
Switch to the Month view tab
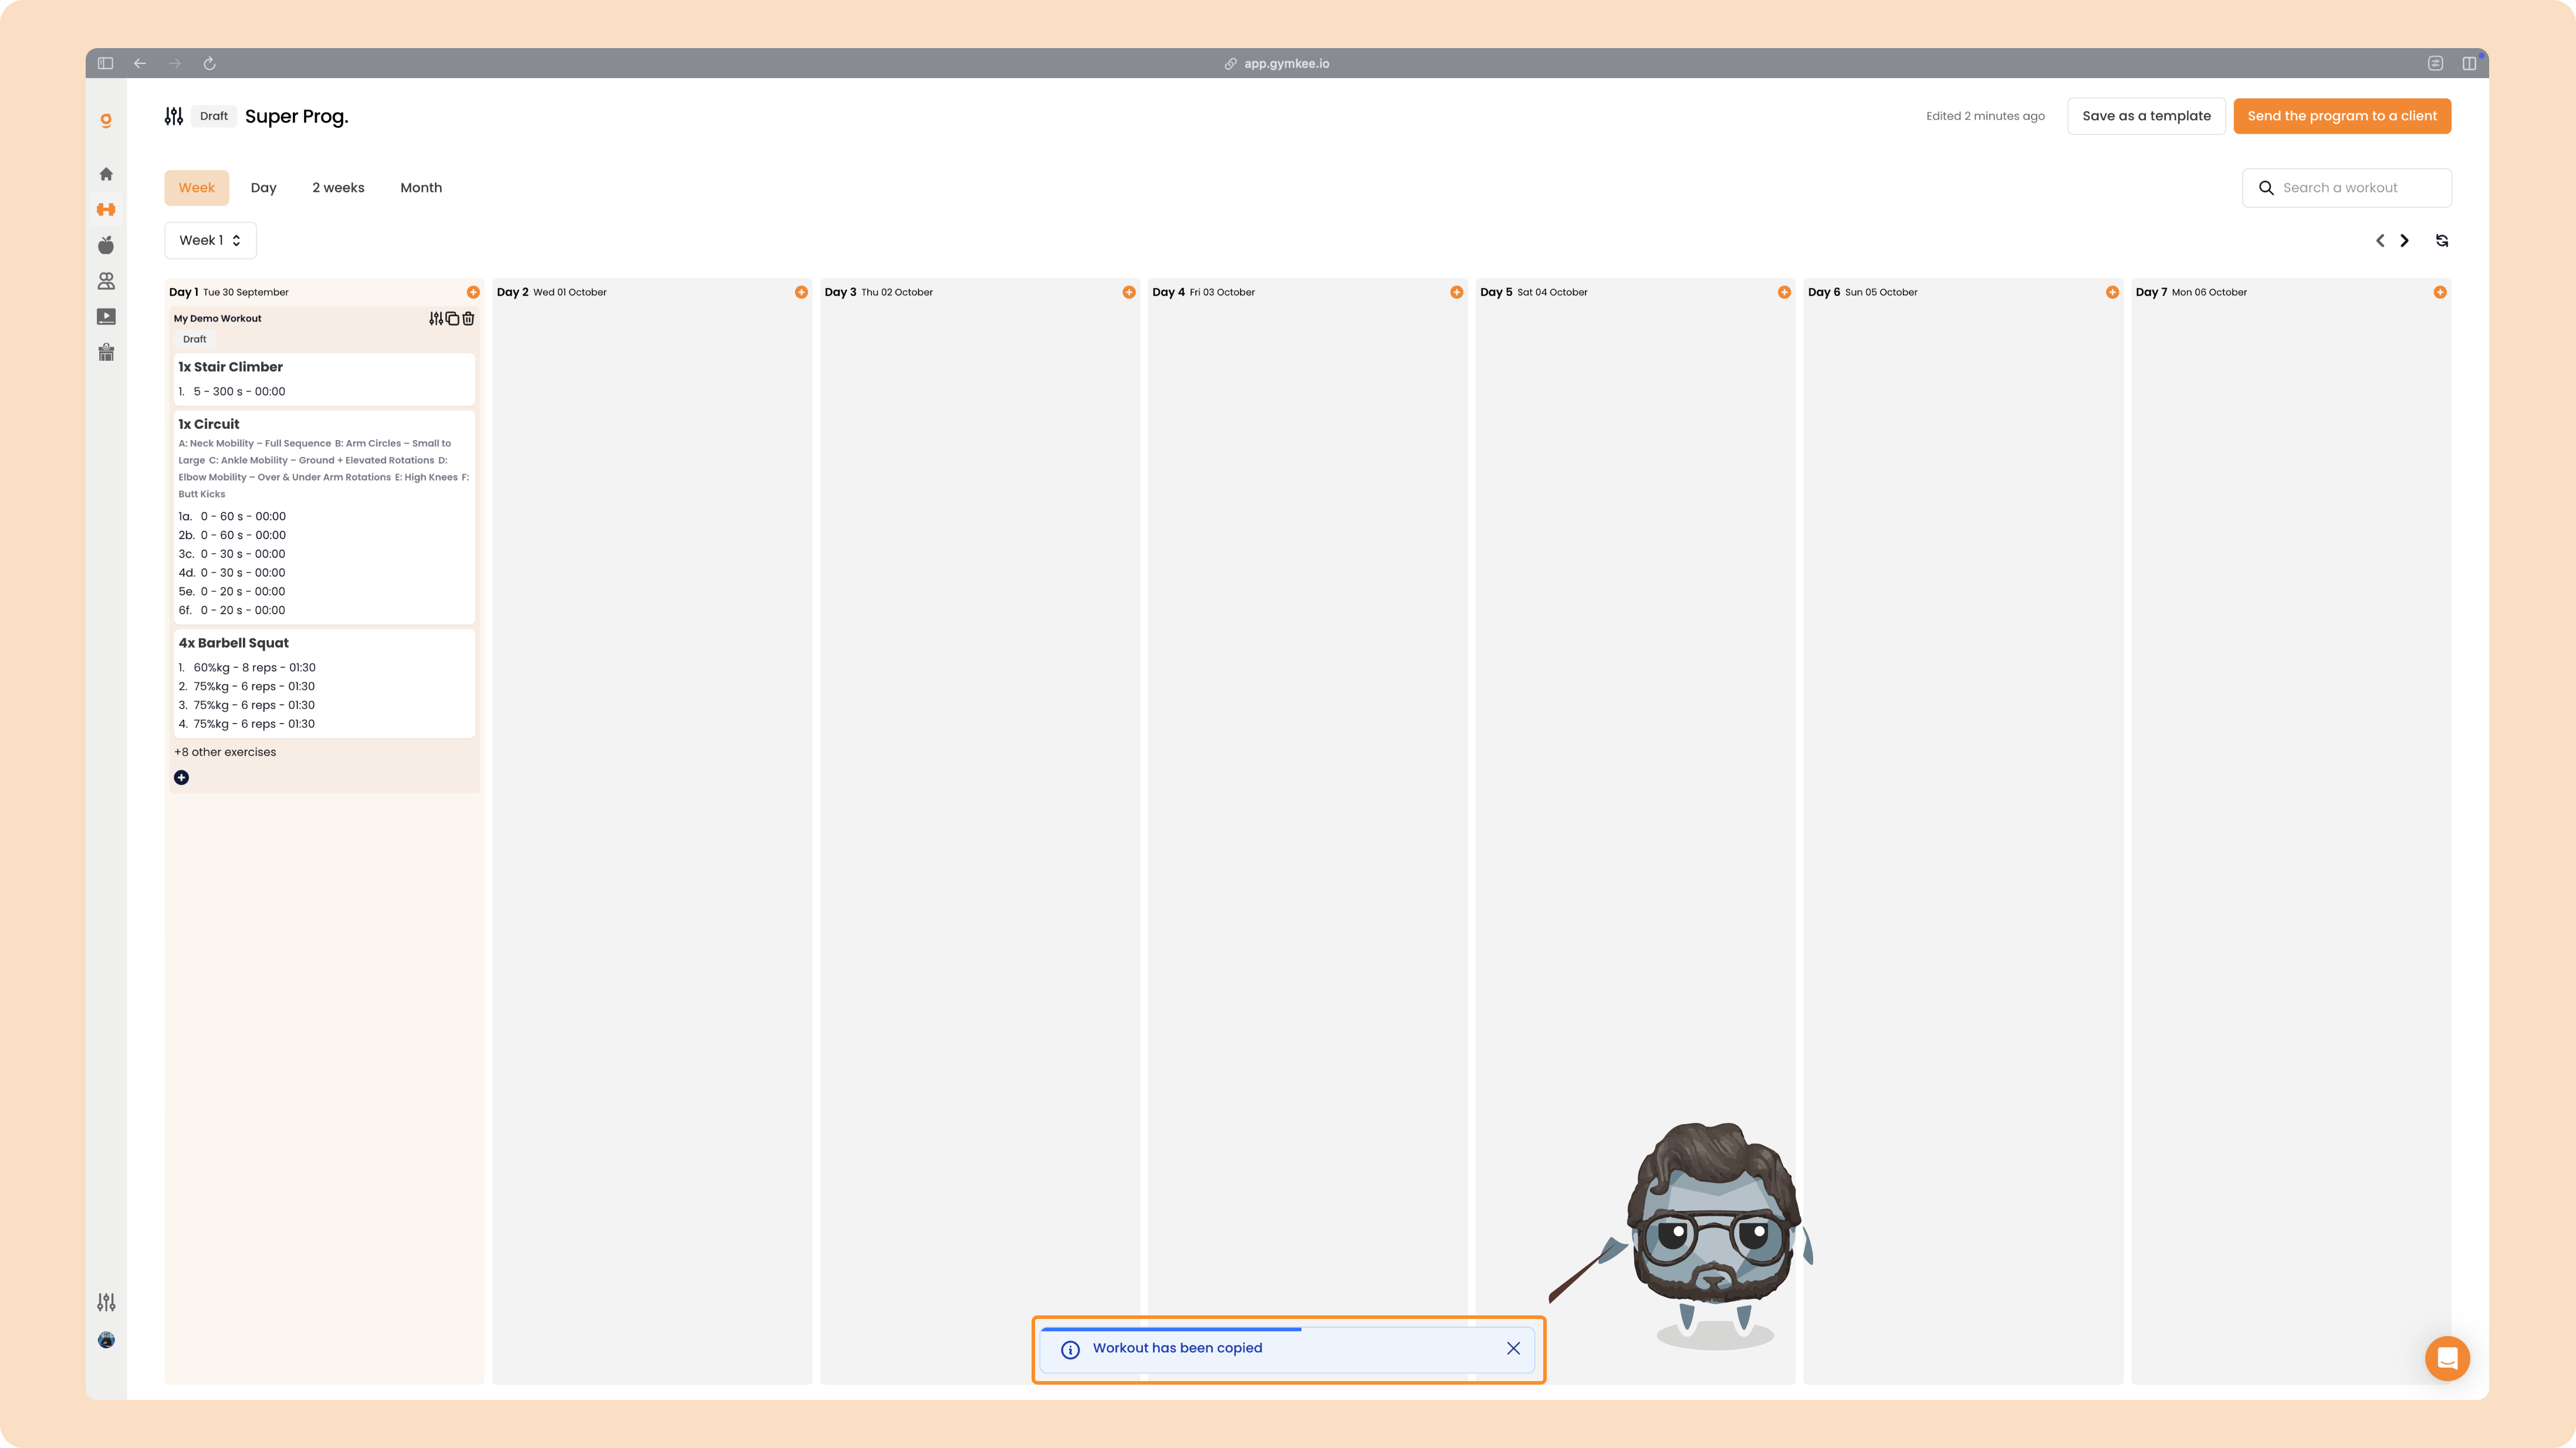(421, 188)
